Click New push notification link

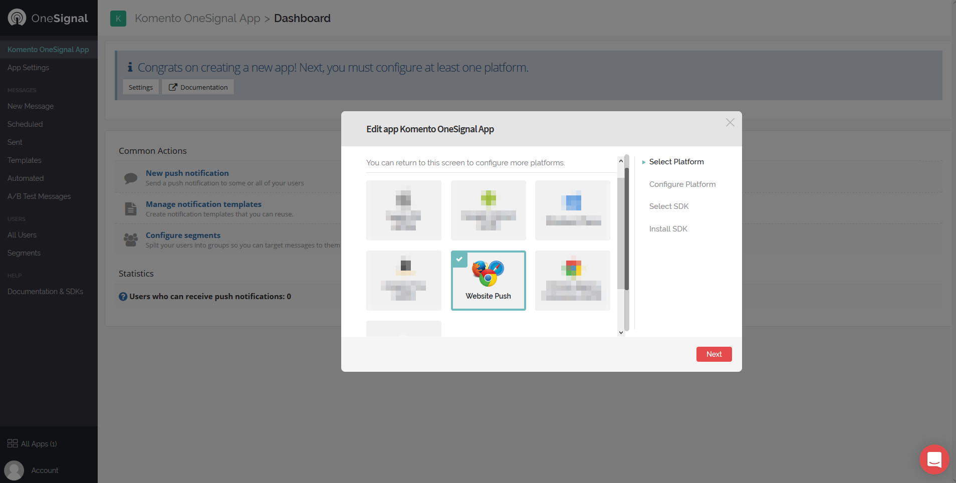pos(187,173)
